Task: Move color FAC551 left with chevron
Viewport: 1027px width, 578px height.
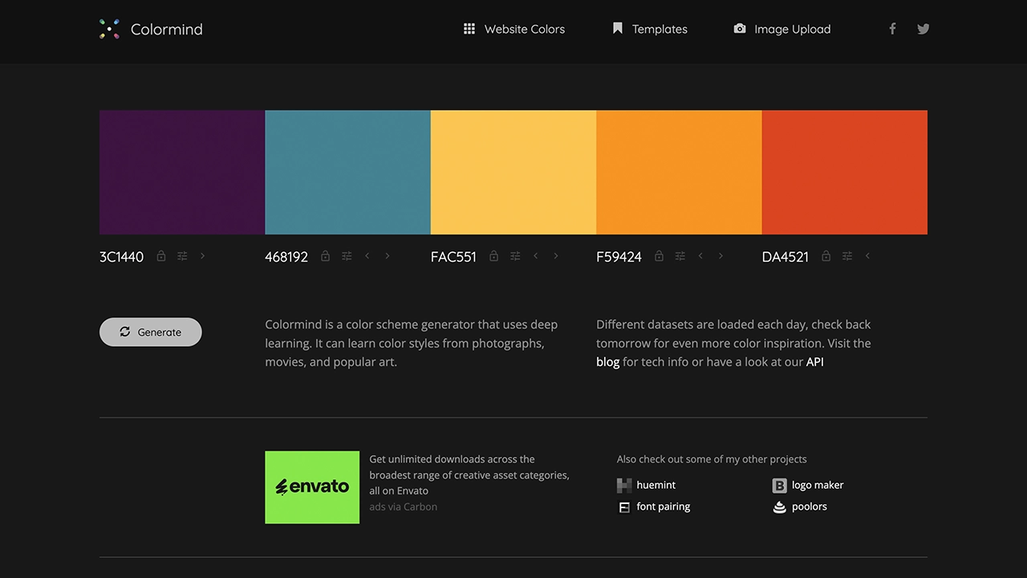Action: tap(535, 256)
